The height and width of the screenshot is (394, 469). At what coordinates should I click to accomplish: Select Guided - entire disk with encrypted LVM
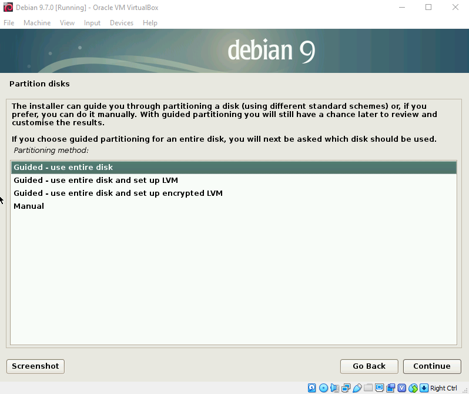pyautogui.click(x=233, y=193)
